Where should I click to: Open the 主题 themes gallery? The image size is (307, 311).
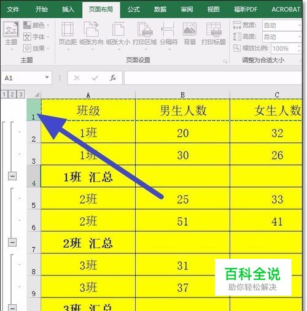pos(11,36)
